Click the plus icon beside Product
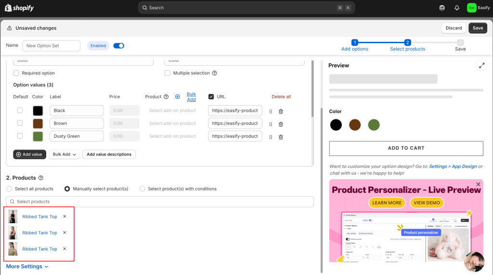 [177, 97]
